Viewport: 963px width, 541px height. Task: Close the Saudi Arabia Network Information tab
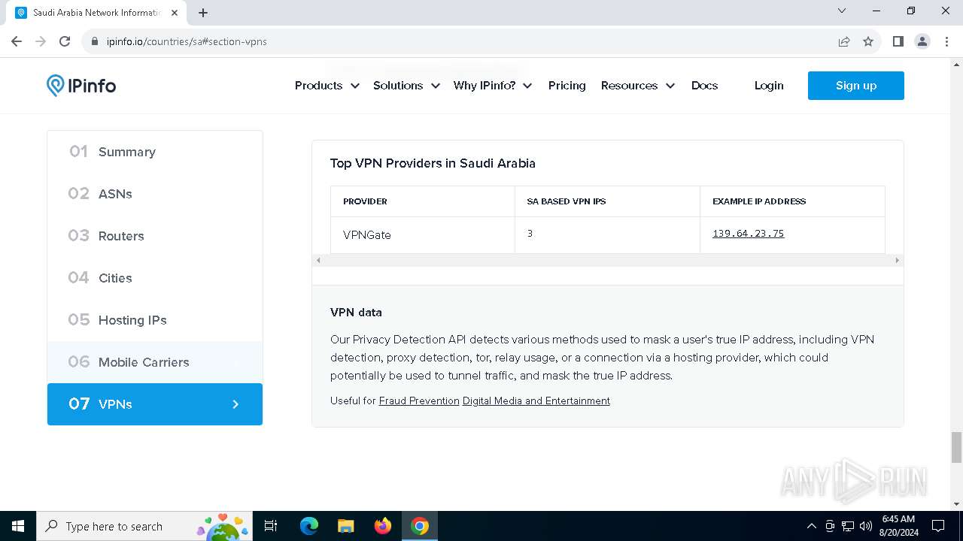(174, 13)
